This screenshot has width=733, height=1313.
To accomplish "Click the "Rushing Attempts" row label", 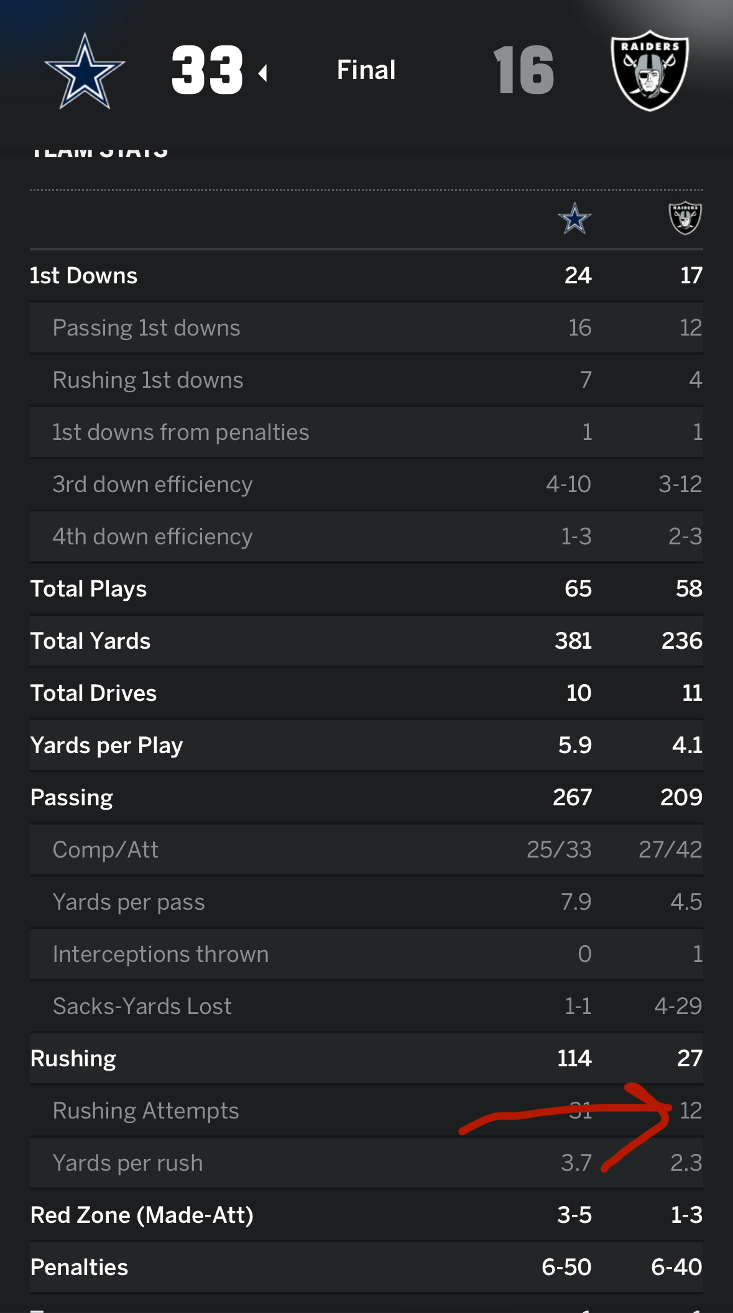I will [x=145, y=1111].
